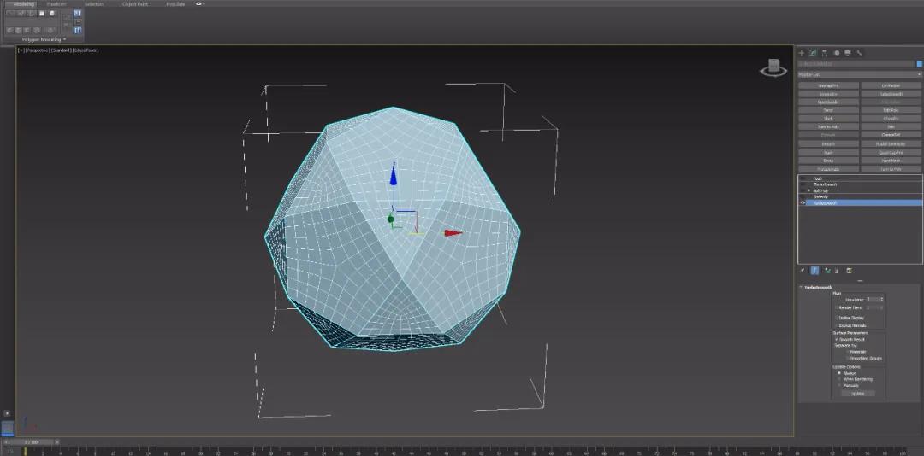Click the Bend modifier button
Screen dimensions: 924x456
(x=828, y=110)
